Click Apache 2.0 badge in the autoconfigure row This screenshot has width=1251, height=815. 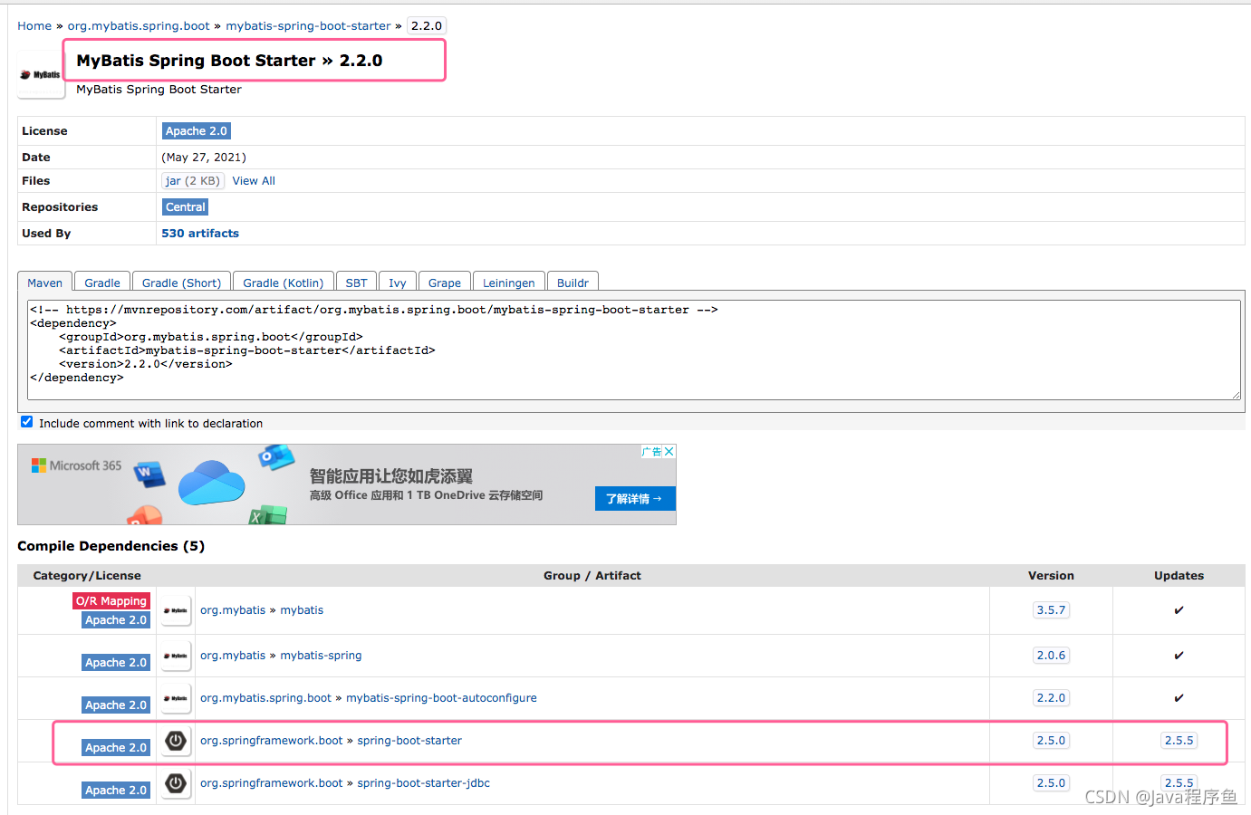click(x=116, y=705)
